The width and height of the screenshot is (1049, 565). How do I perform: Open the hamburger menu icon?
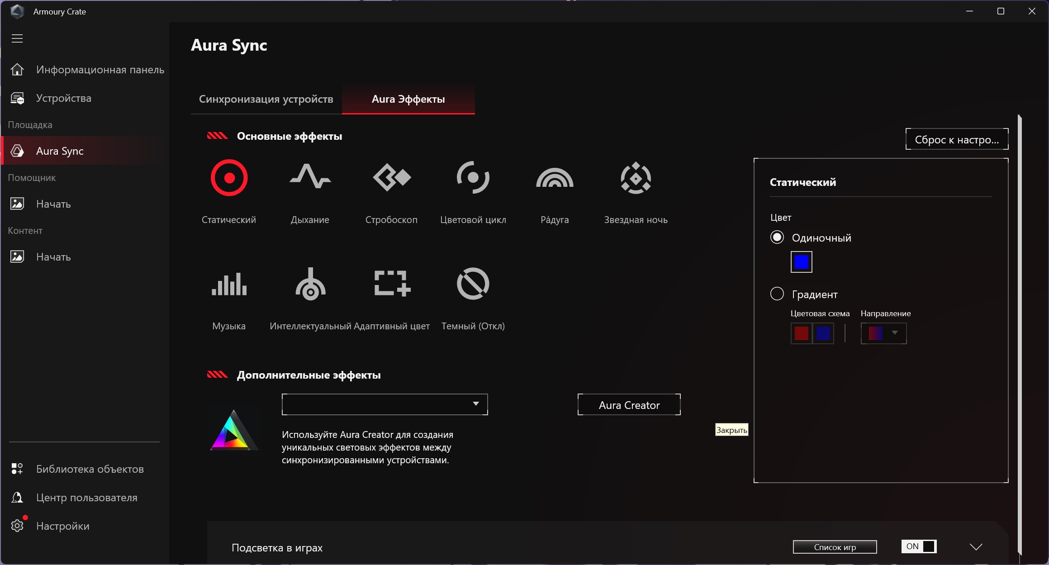(17, 38)
